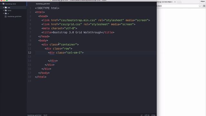Open the browser hamburger menu

(204, 6)
